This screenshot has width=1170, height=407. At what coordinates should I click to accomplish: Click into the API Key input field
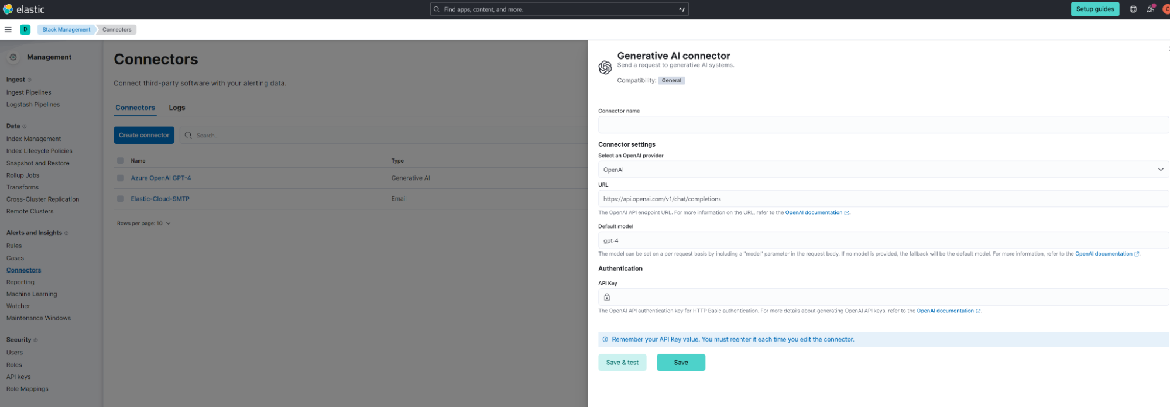883,297
